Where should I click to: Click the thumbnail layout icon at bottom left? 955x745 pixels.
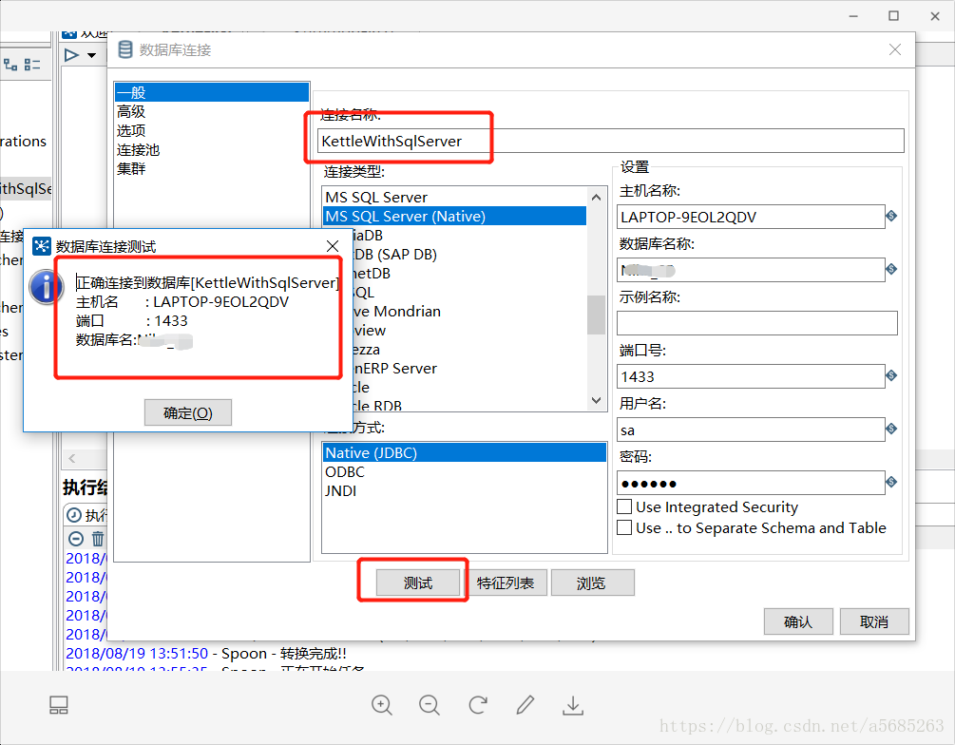point(59,705)
